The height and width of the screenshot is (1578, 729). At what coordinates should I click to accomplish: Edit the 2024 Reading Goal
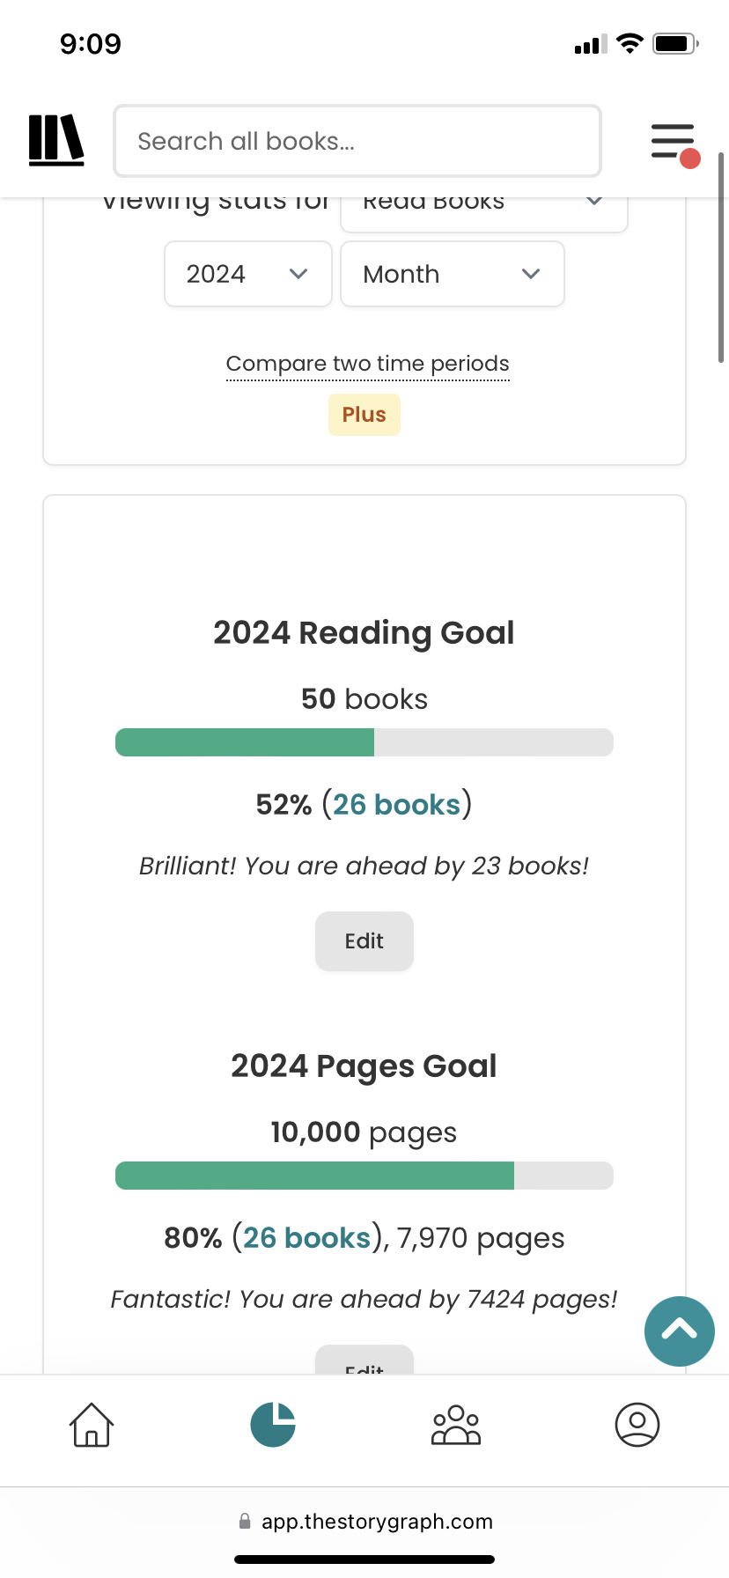tap(364, 941)
